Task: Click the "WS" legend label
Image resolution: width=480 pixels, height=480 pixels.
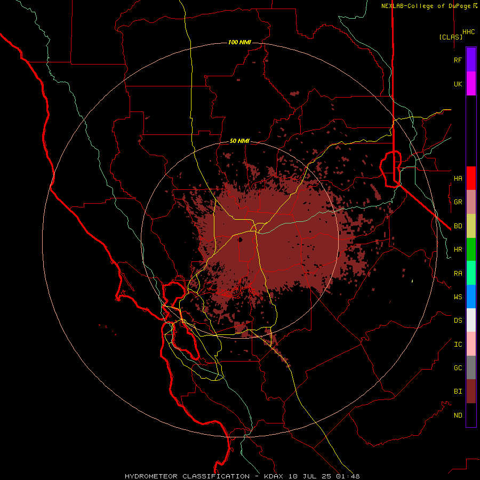Action: (x=458, y=297)
